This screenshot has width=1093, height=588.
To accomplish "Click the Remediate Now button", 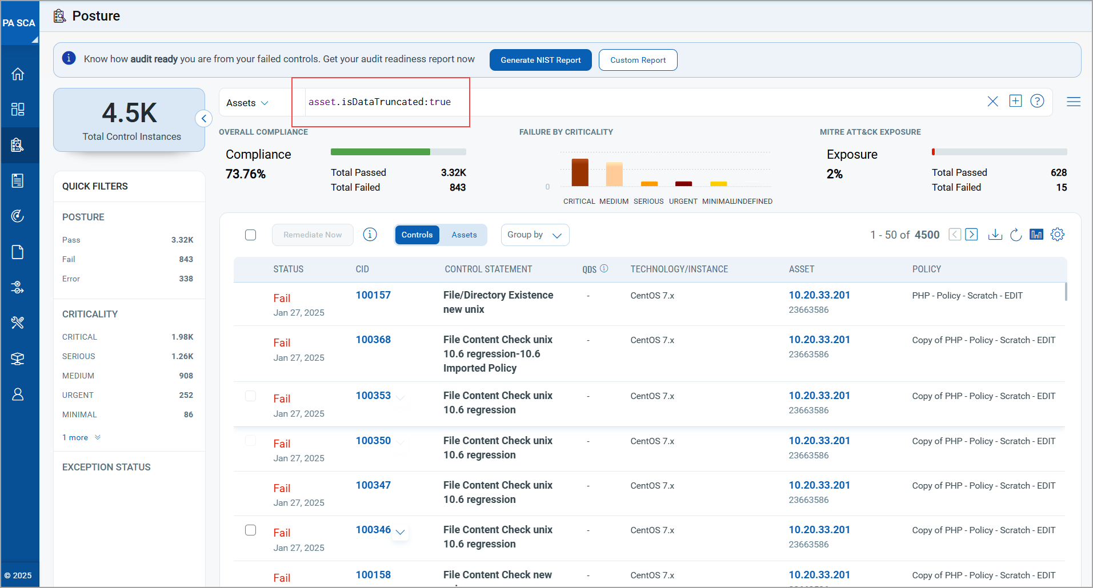I will [313, 235].
